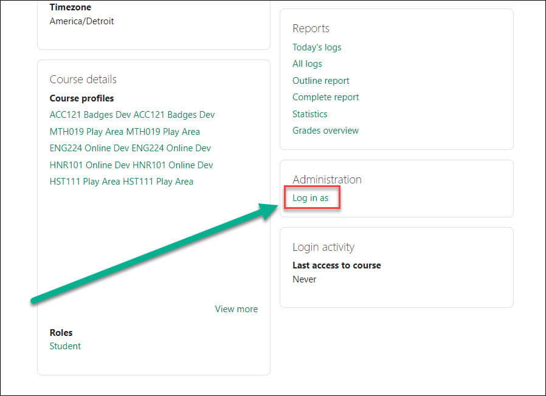The height and width of the screenshot is (396, 546).
Task: Select the America/Detroit timezone text
Action: [x=82, y=21]
